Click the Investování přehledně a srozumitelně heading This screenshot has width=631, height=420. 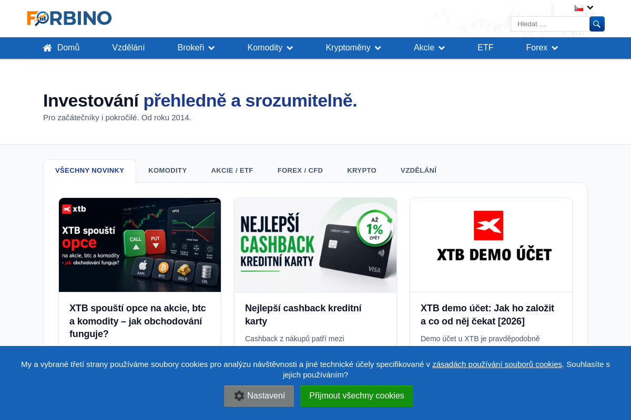pos(200,100)
